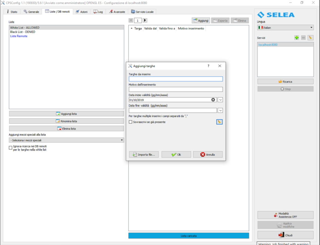Select Black List - DENIED list item
This screenshot has height=245, width=320.
tap(22, 32)
